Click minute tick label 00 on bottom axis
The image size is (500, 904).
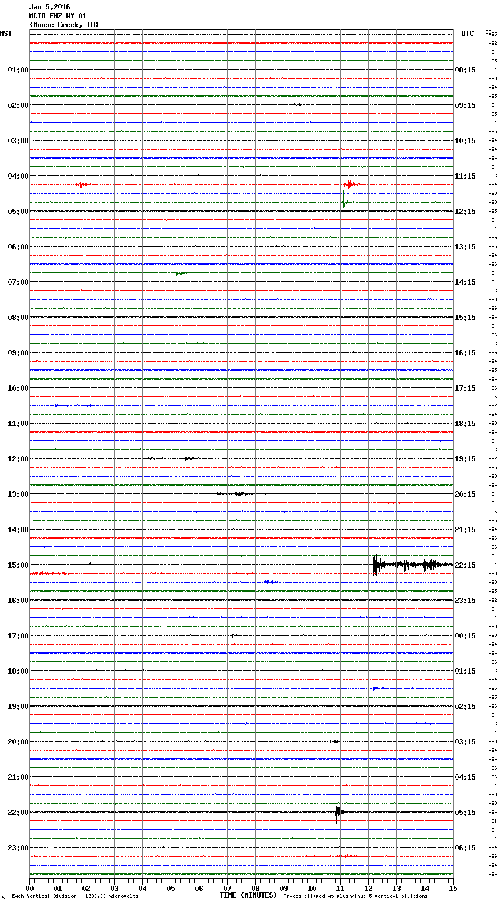click(29, 888)
